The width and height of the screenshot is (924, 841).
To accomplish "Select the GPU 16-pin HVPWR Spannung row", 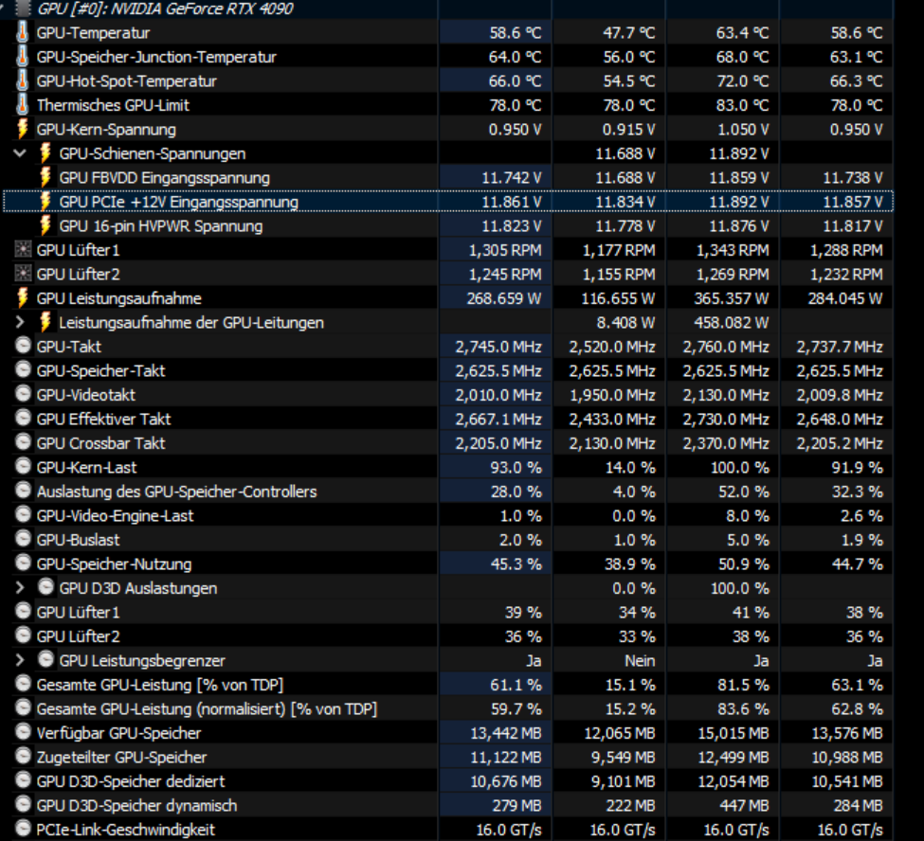I will coord(448,225).
